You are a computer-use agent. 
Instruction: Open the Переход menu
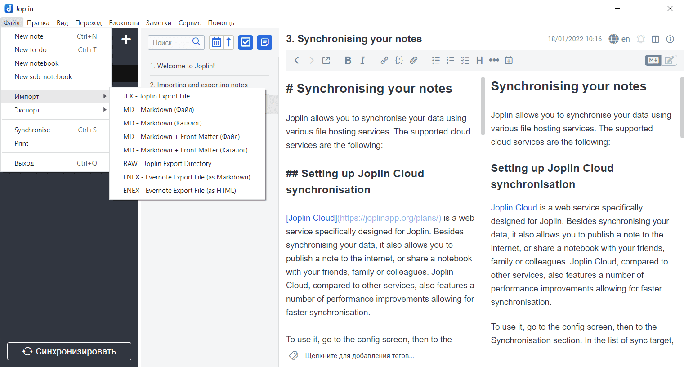click(x=89, y=23)
